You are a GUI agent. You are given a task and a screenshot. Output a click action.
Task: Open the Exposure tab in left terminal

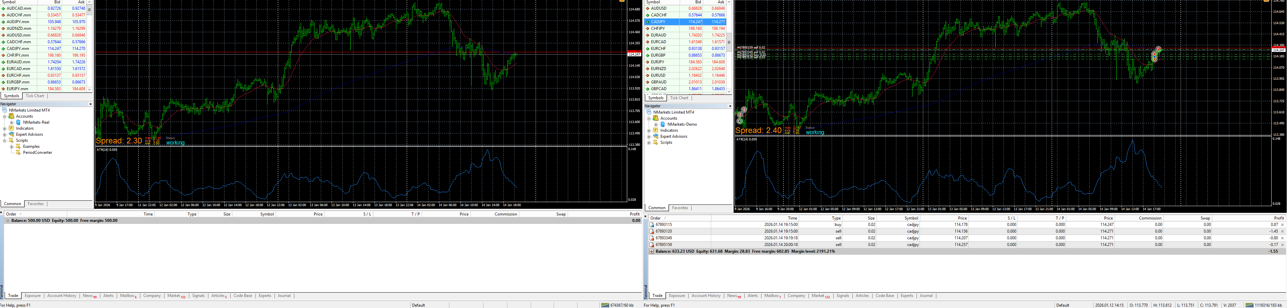[x=33, y=296]
